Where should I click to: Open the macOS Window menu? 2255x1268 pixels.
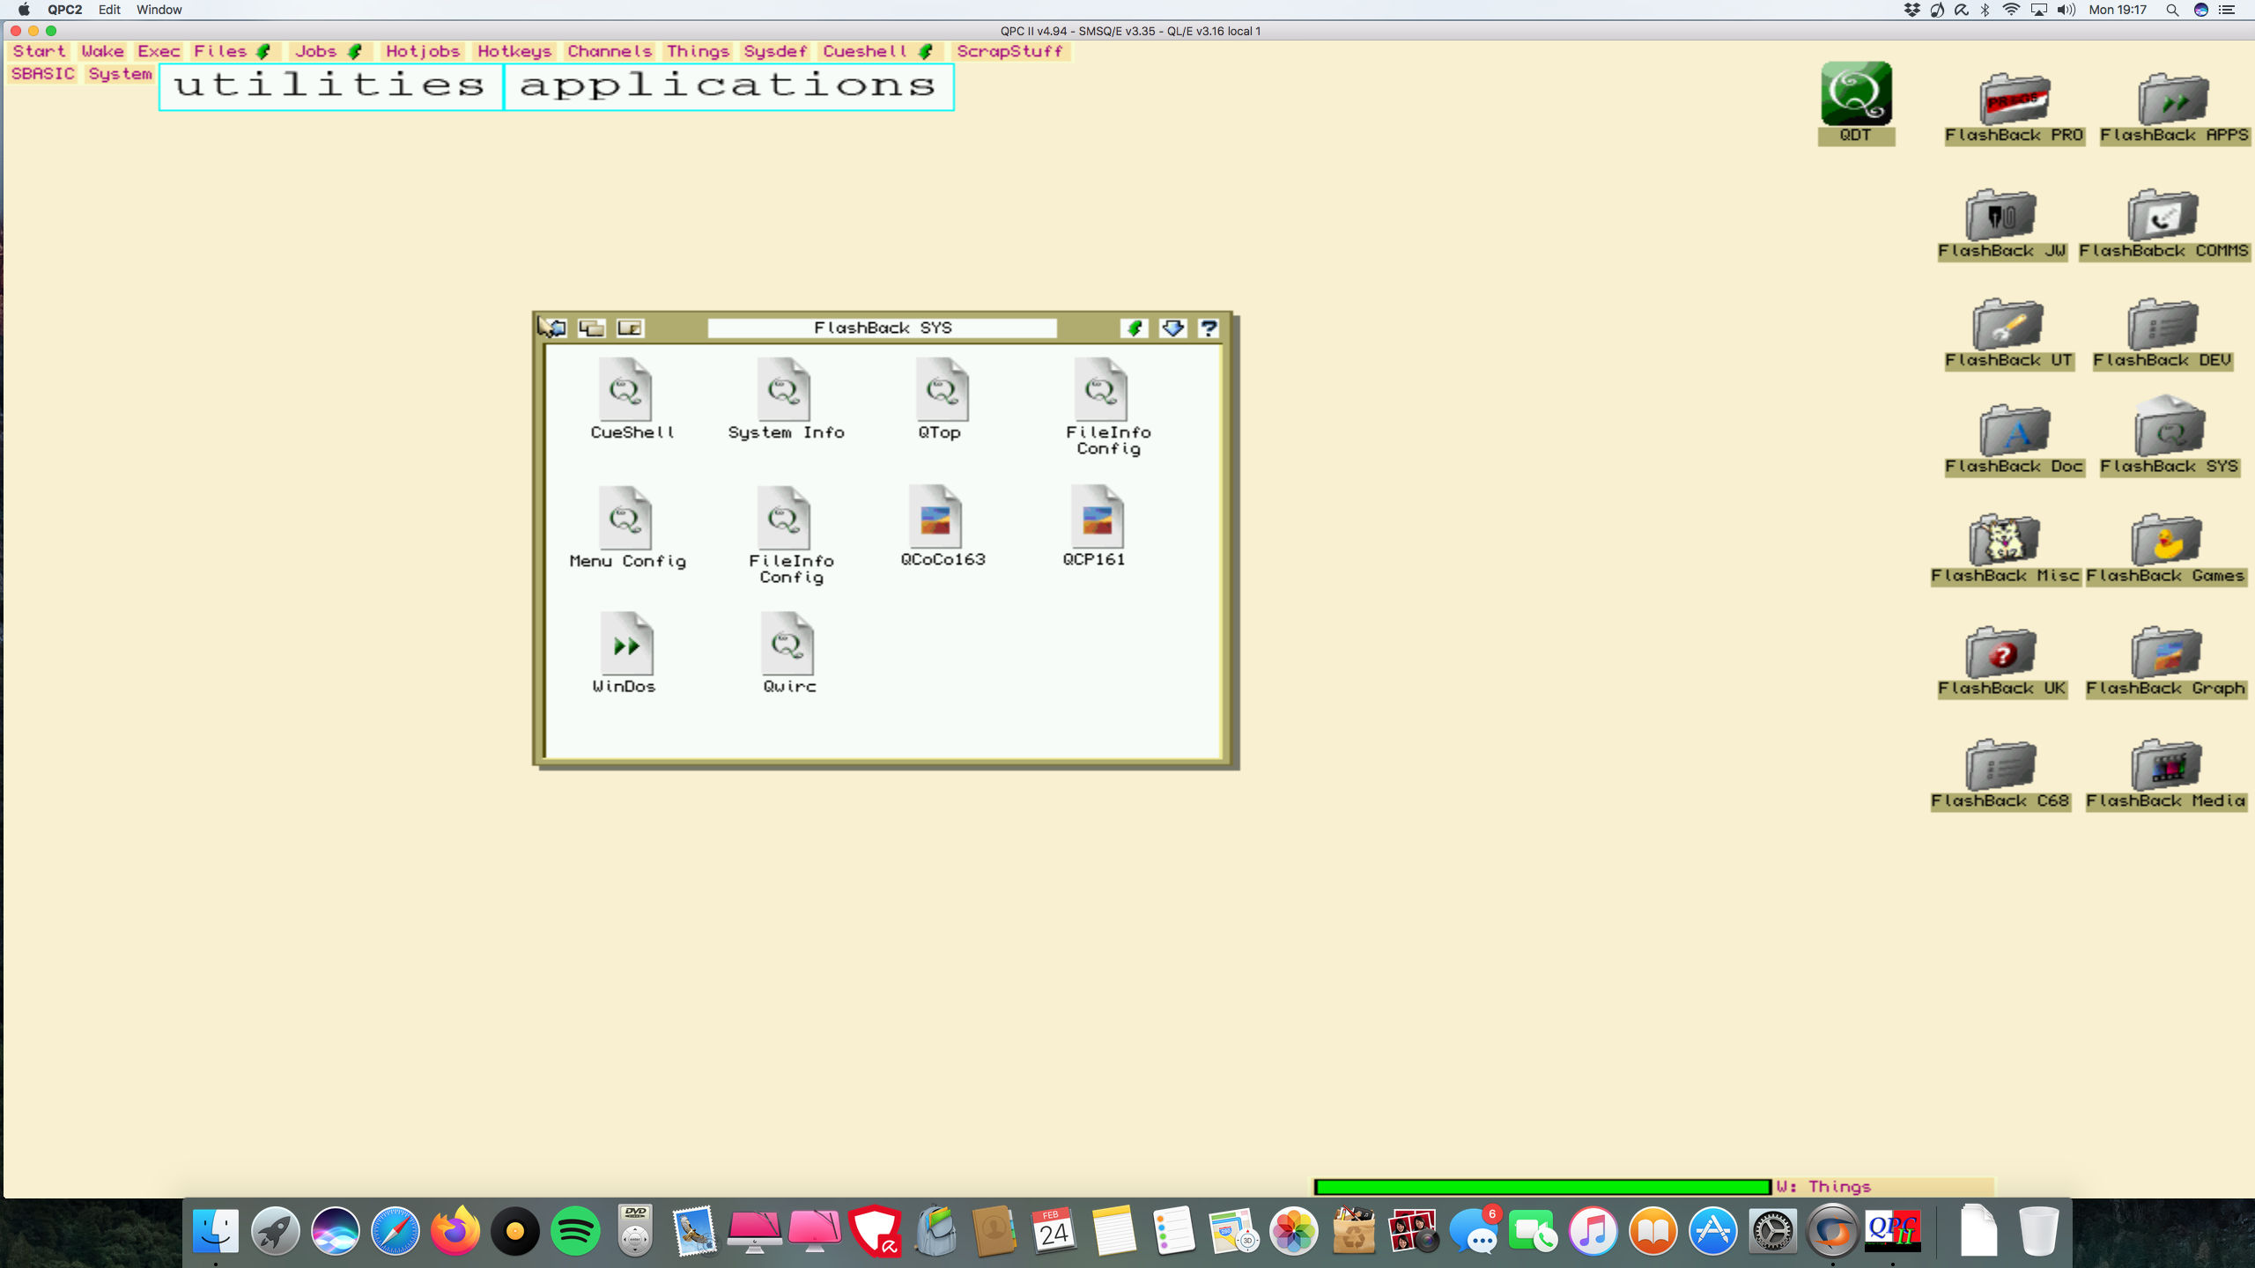(x=159, y=10)
